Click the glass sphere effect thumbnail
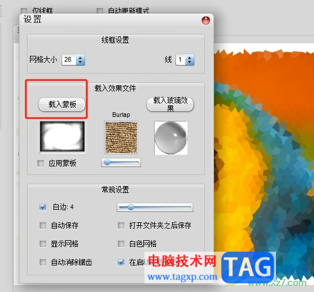Screen dimensions: 314x292 [x=171, y=138]
